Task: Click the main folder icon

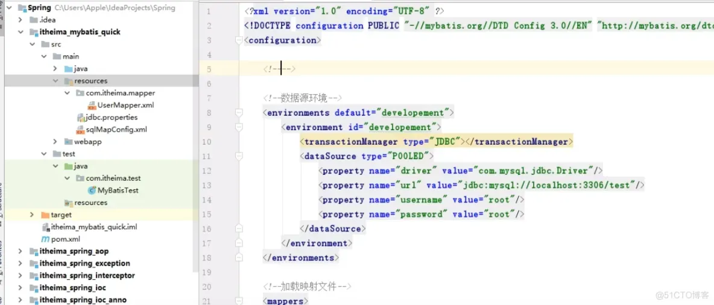Action: click(57, 57)
